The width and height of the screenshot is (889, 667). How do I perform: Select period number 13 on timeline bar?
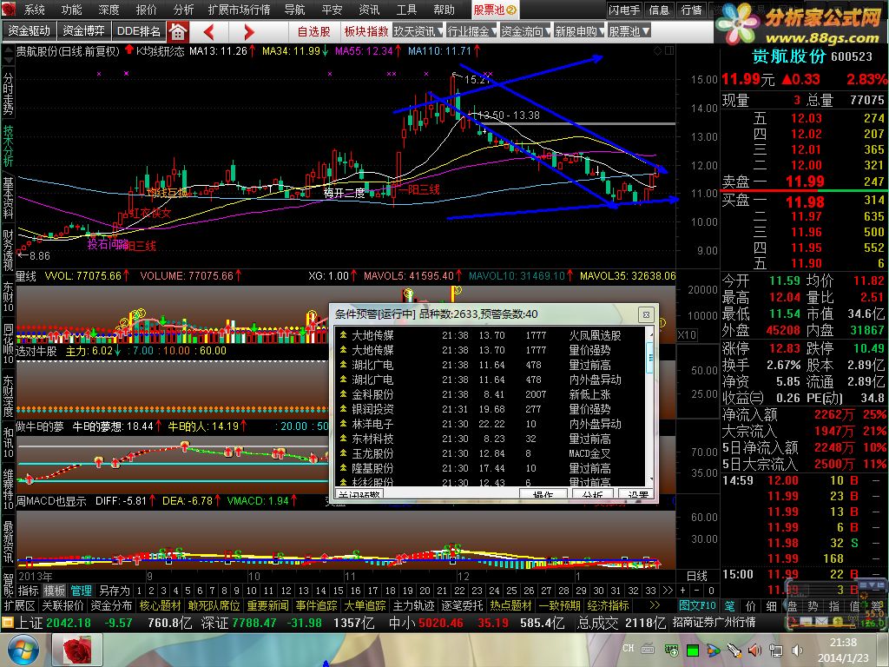[303, 591]
